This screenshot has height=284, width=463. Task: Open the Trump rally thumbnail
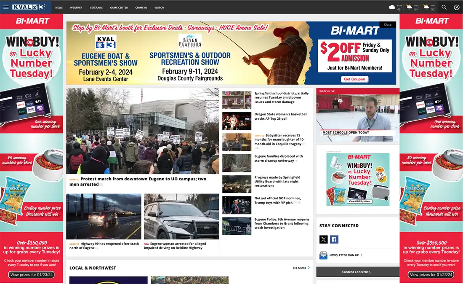tap(237, 205)
